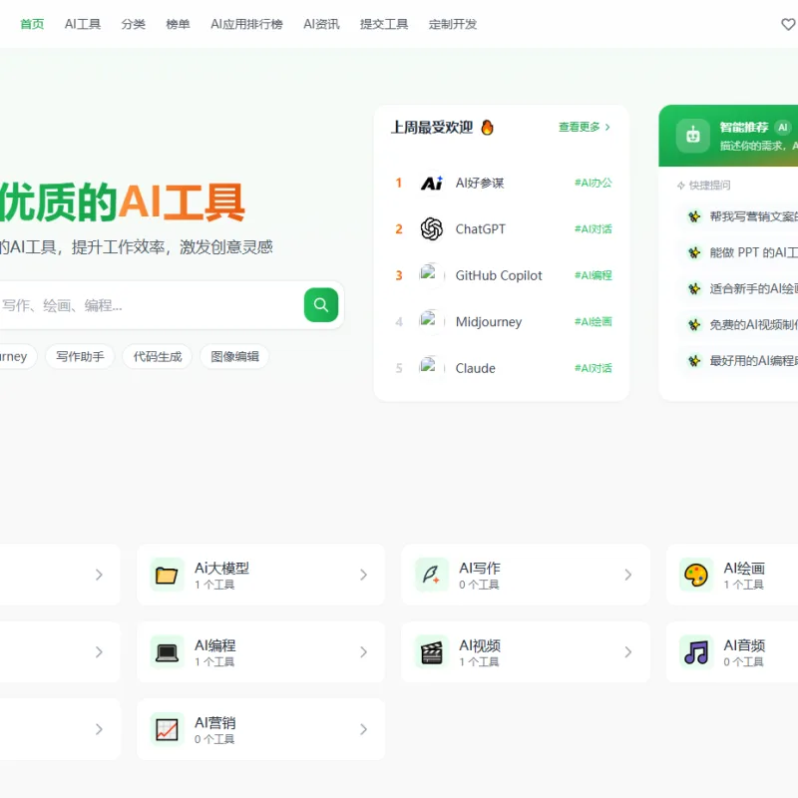Screen dimensions: 798x798
Task: Open AI资讯 navigation item
Action: tap(321, 24)
